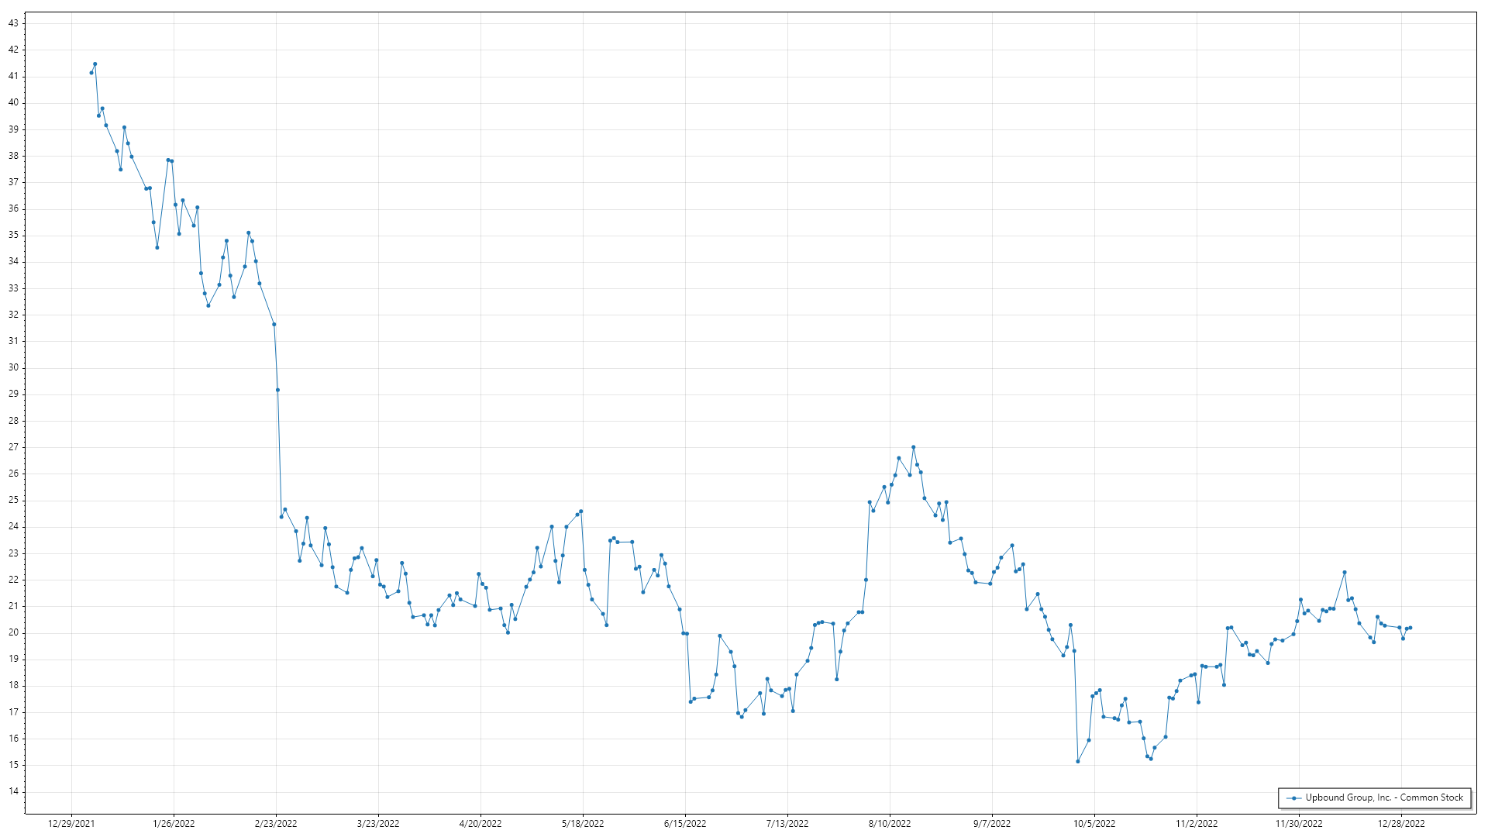1488x837 pixels.
Task: Click the 12/28/2022 x-axis date label
Action: tap(1401, 823)
